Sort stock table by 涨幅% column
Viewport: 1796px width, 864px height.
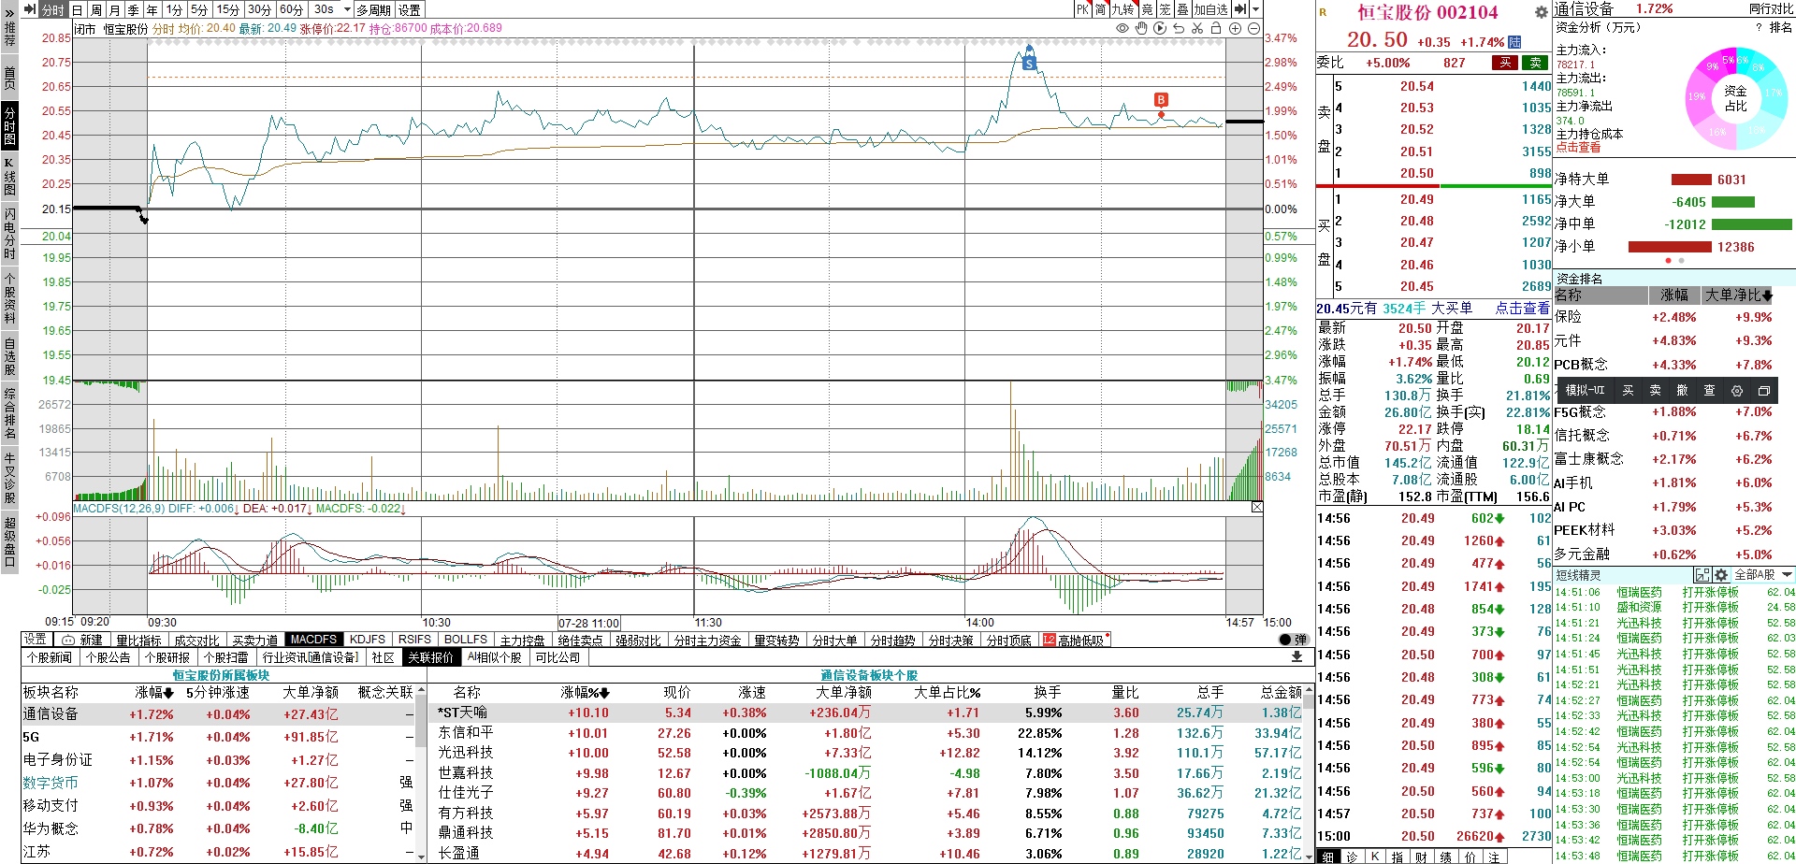click(586, 693)
